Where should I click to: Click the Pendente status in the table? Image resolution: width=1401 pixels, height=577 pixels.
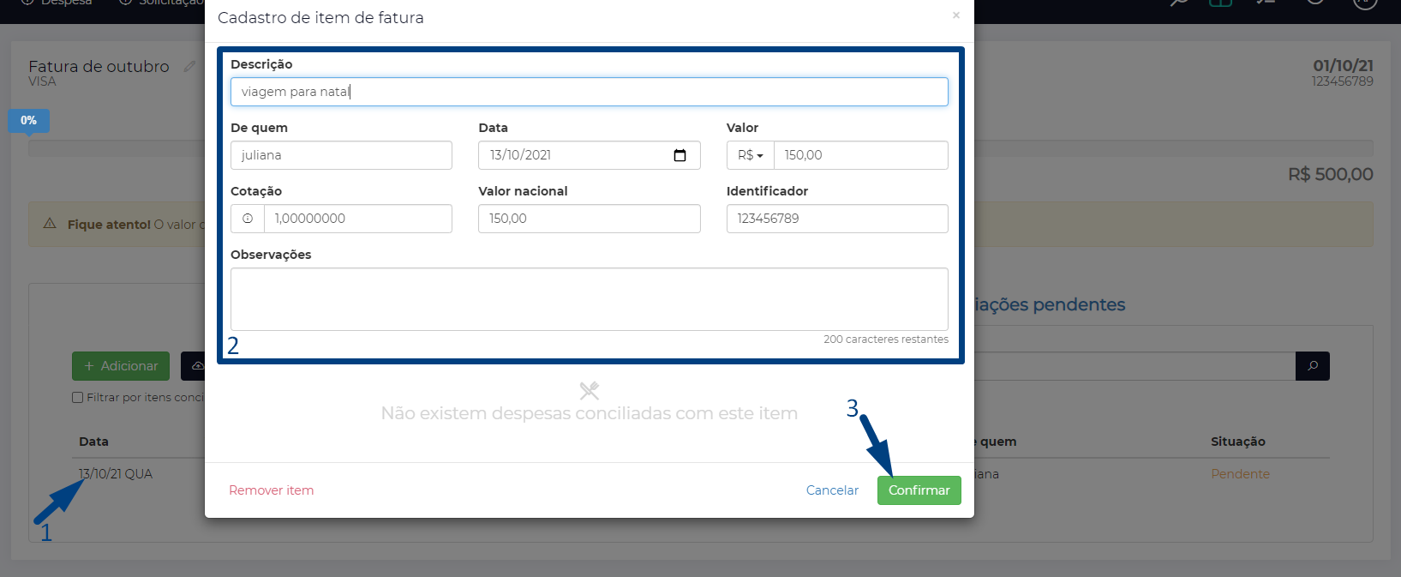1240,474
